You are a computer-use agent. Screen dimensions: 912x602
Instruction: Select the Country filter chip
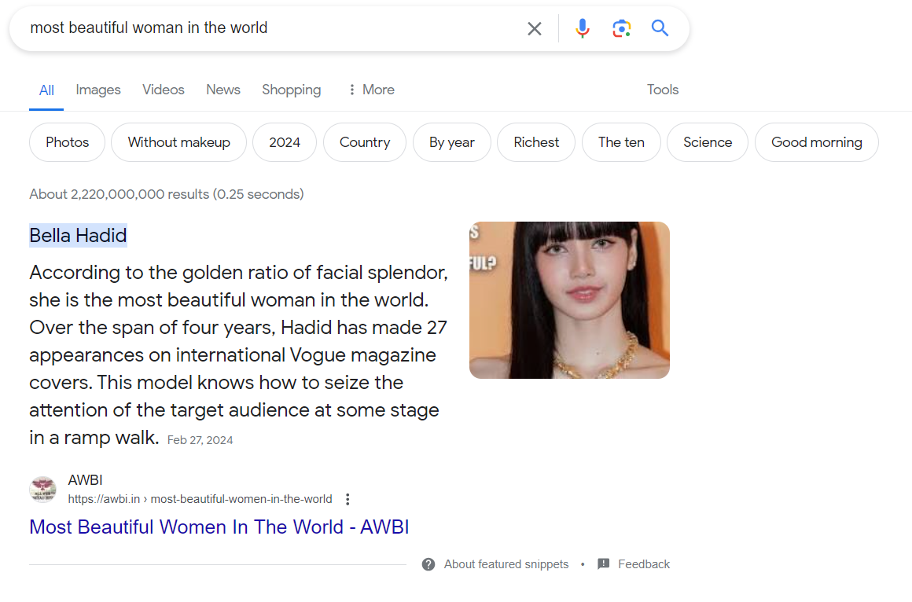coord(365,142)
